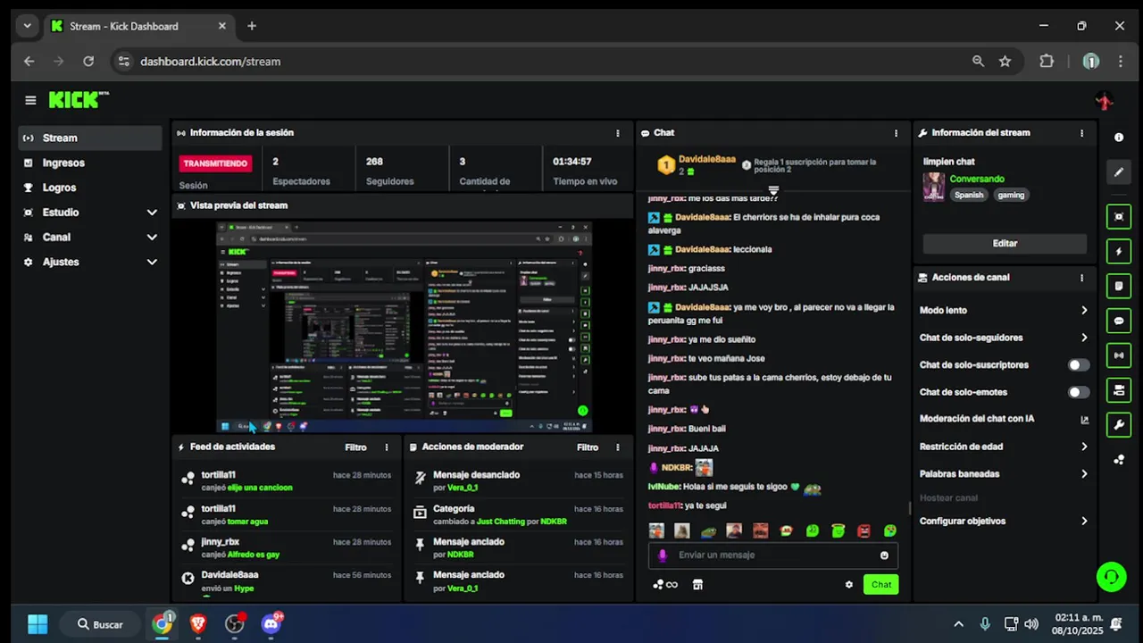Toggle the chat bubble widget icon
Screen dimensions: 1143x643
(1119, 321)
